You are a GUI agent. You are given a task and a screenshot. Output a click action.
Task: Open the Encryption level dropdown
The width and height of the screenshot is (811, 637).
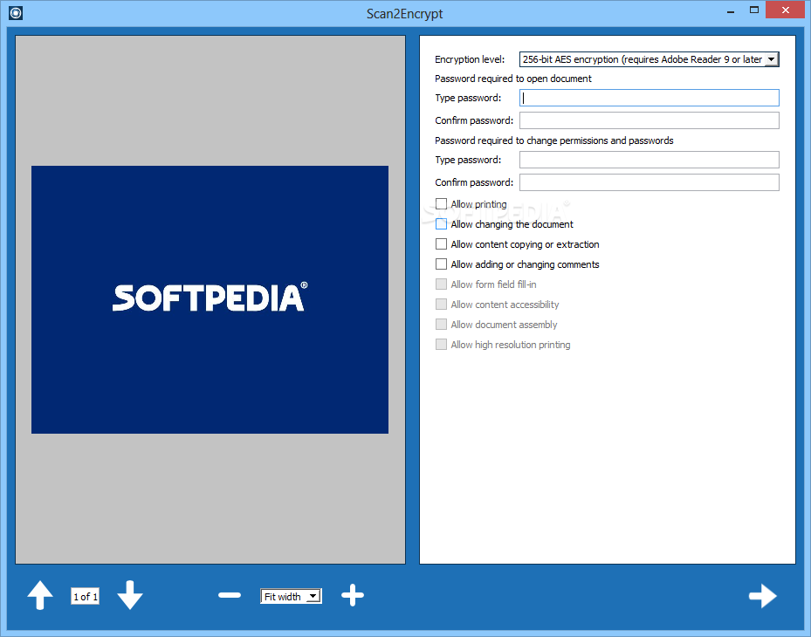649,59
